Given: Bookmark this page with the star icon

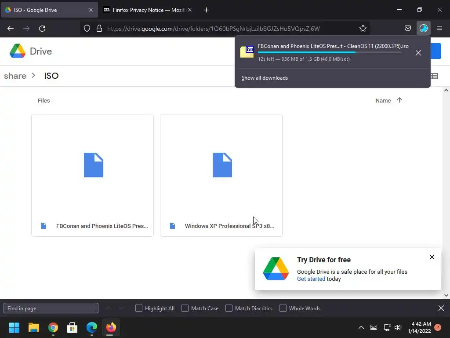Looking at the screenshot, I should click(363, 29).
